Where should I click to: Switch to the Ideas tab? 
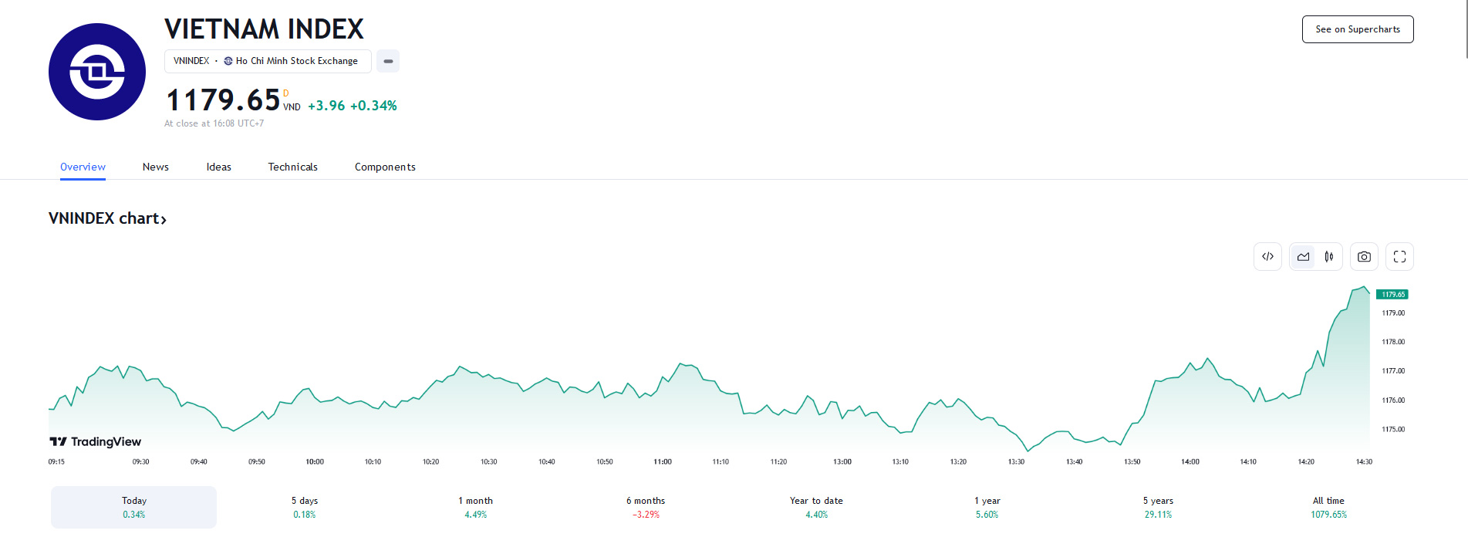(218, 167)
